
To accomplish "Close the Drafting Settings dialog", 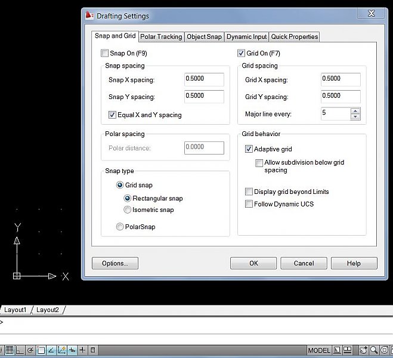I will point(371,13).
